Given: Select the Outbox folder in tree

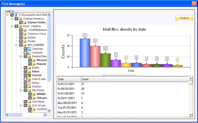Looking at the screenshot, I should click(x=37, y=87).
